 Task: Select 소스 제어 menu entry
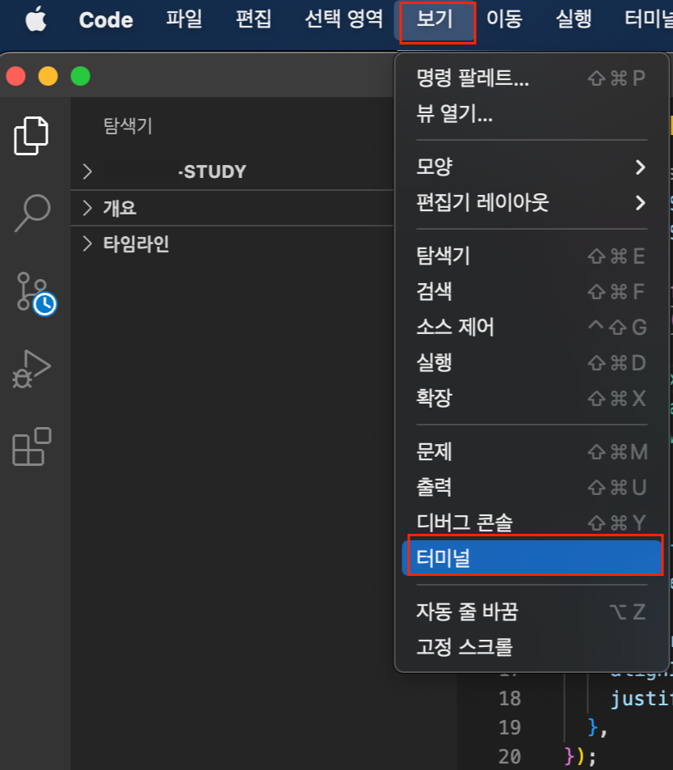532,327
